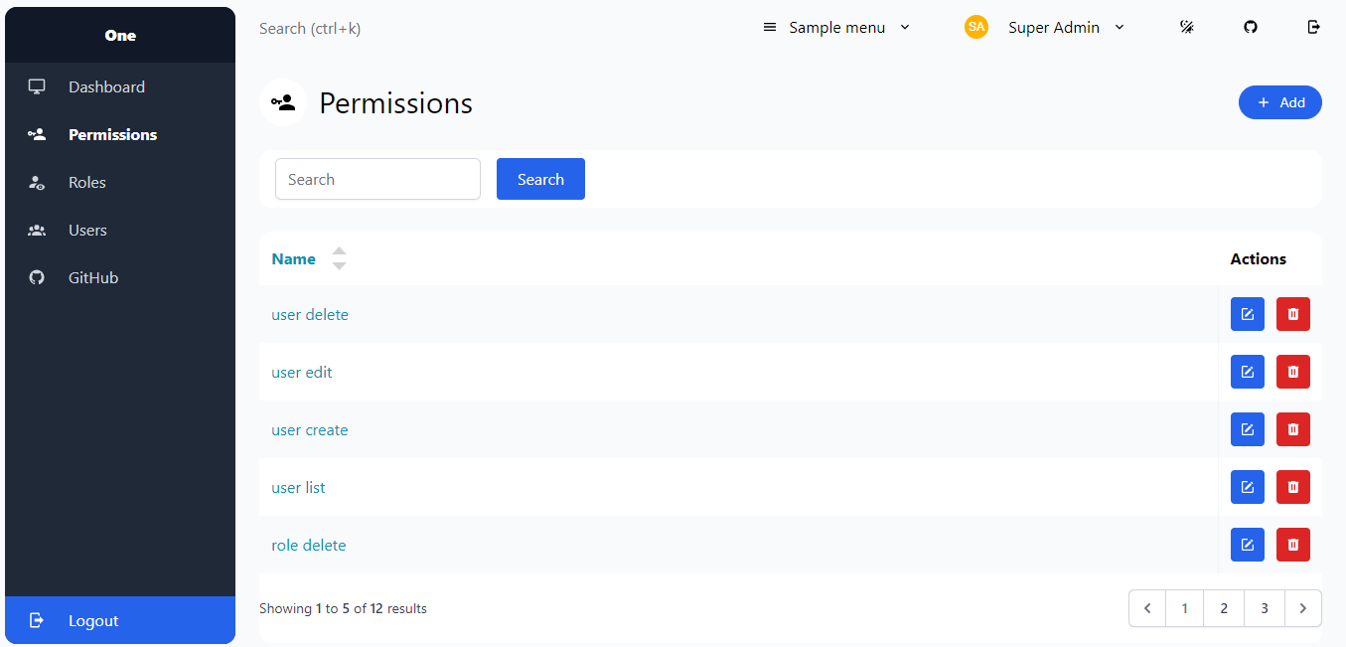Delete the 'role delete' permission

(1293, 545)
